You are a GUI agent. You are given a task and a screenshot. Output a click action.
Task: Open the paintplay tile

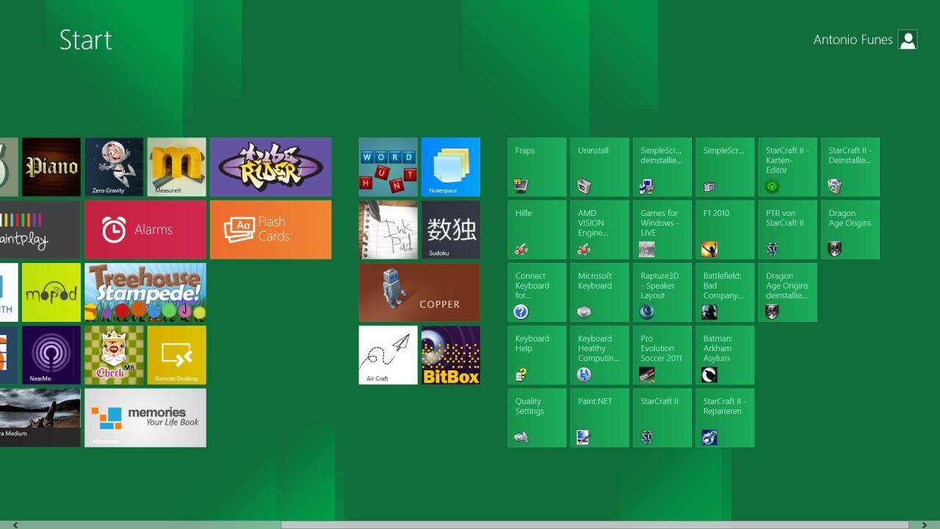[x=40, y=229]
